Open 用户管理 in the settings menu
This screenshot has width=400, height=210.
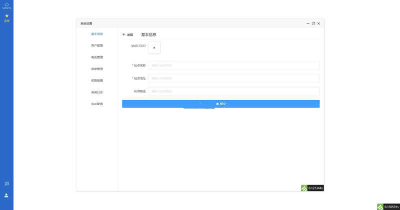pos(97,46)
